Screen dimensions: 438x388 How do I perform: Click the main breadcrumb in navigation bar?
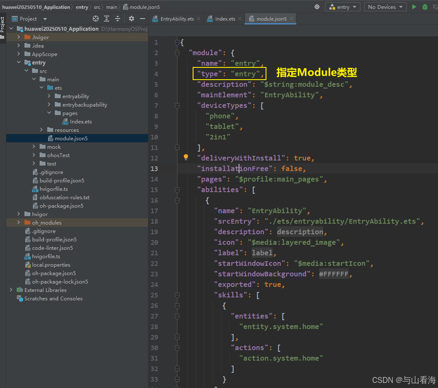coord(111,7)
